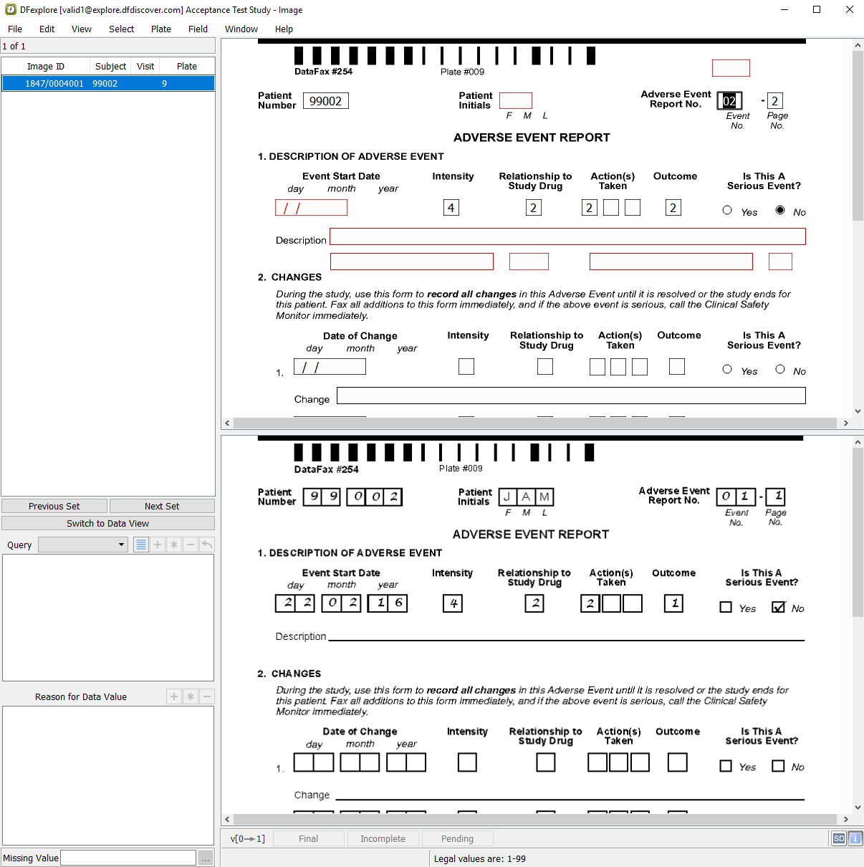Click the Next Set button
The height and width of the screenshot is (867, 864).
[x=162, y=506]
